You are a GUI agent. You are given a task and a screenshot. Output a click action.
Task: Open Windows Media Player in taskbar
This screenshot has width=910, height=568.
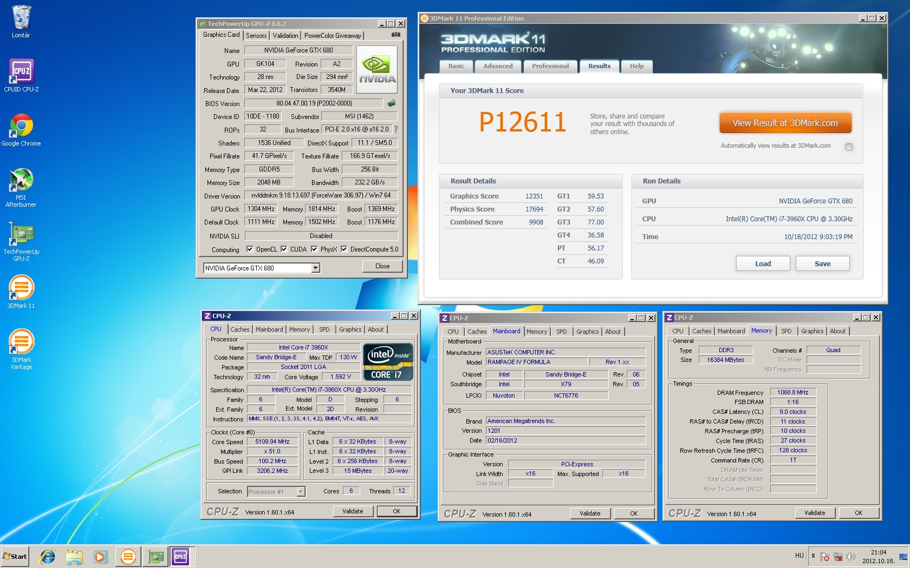pyautogui.click(x=100, y=557)
